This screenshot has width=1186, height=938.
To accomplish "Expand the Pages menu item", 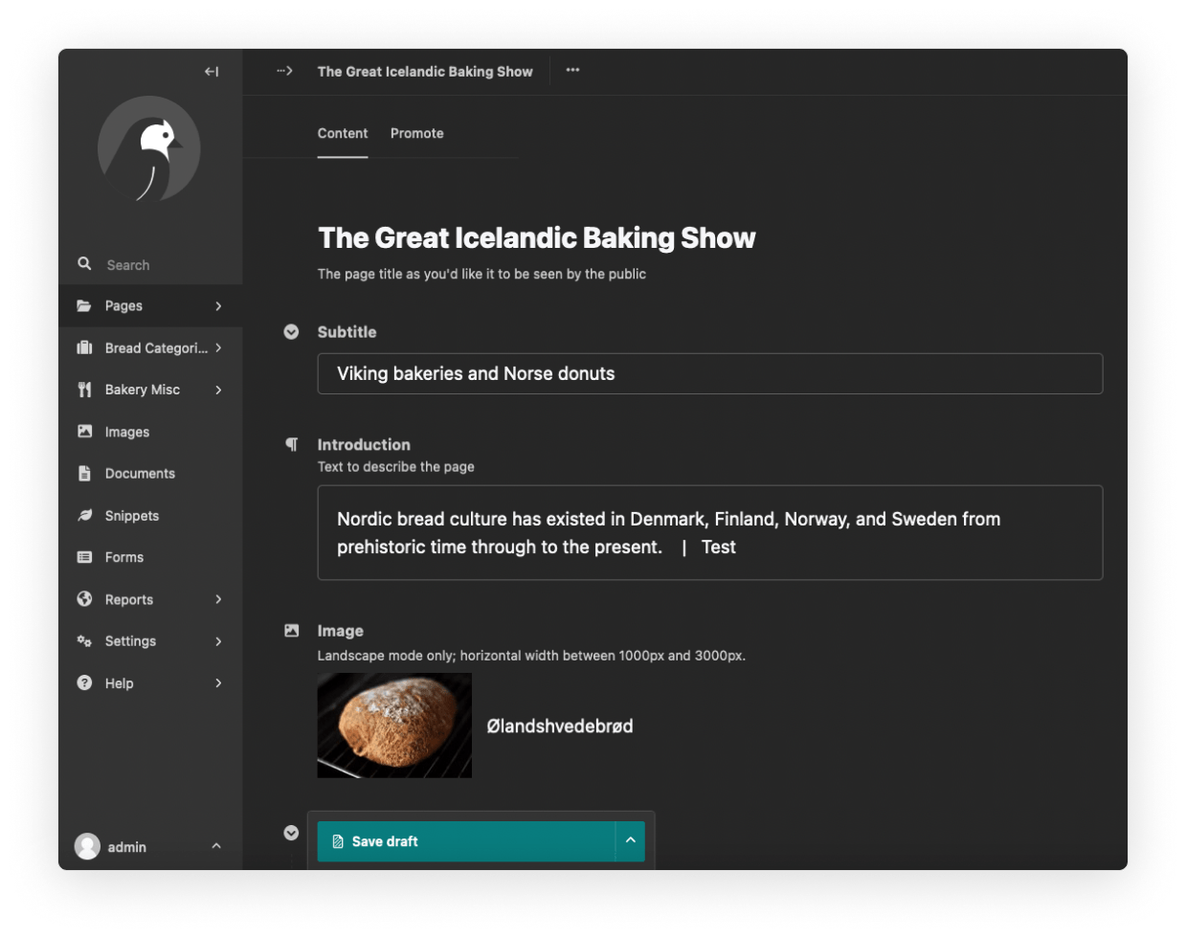I will point(124,305).
